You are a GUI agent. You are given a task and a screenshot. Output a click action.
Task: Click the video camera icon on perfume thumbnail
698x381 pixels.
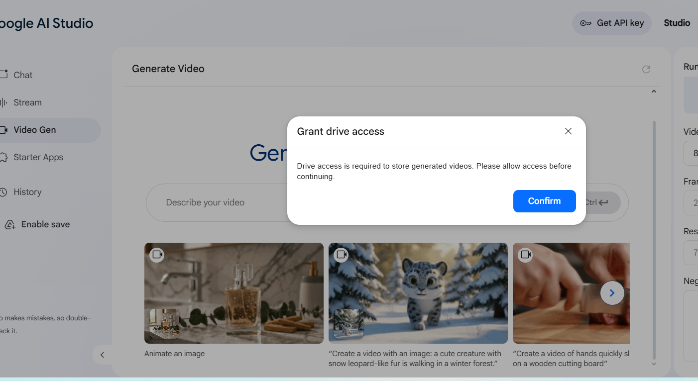(x=157, y=255)
